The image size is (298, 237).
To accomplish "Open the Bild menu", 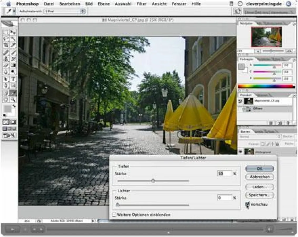I will 89,4.
